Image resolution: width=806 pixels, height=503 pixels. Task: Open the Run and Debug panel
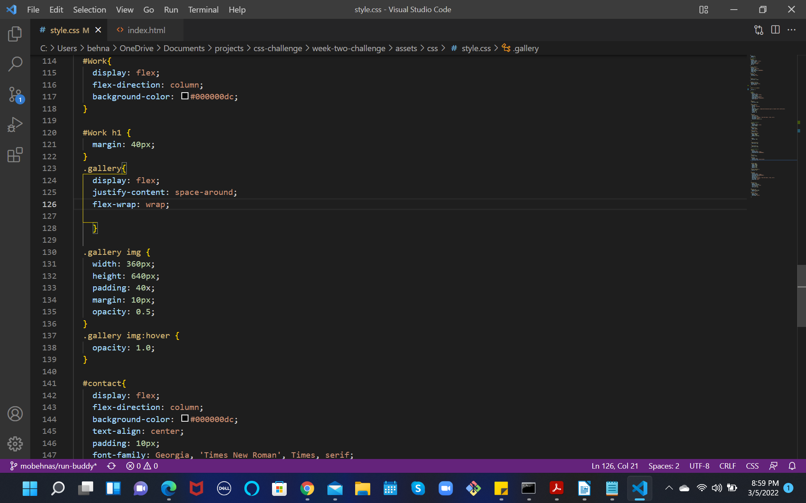15,124
